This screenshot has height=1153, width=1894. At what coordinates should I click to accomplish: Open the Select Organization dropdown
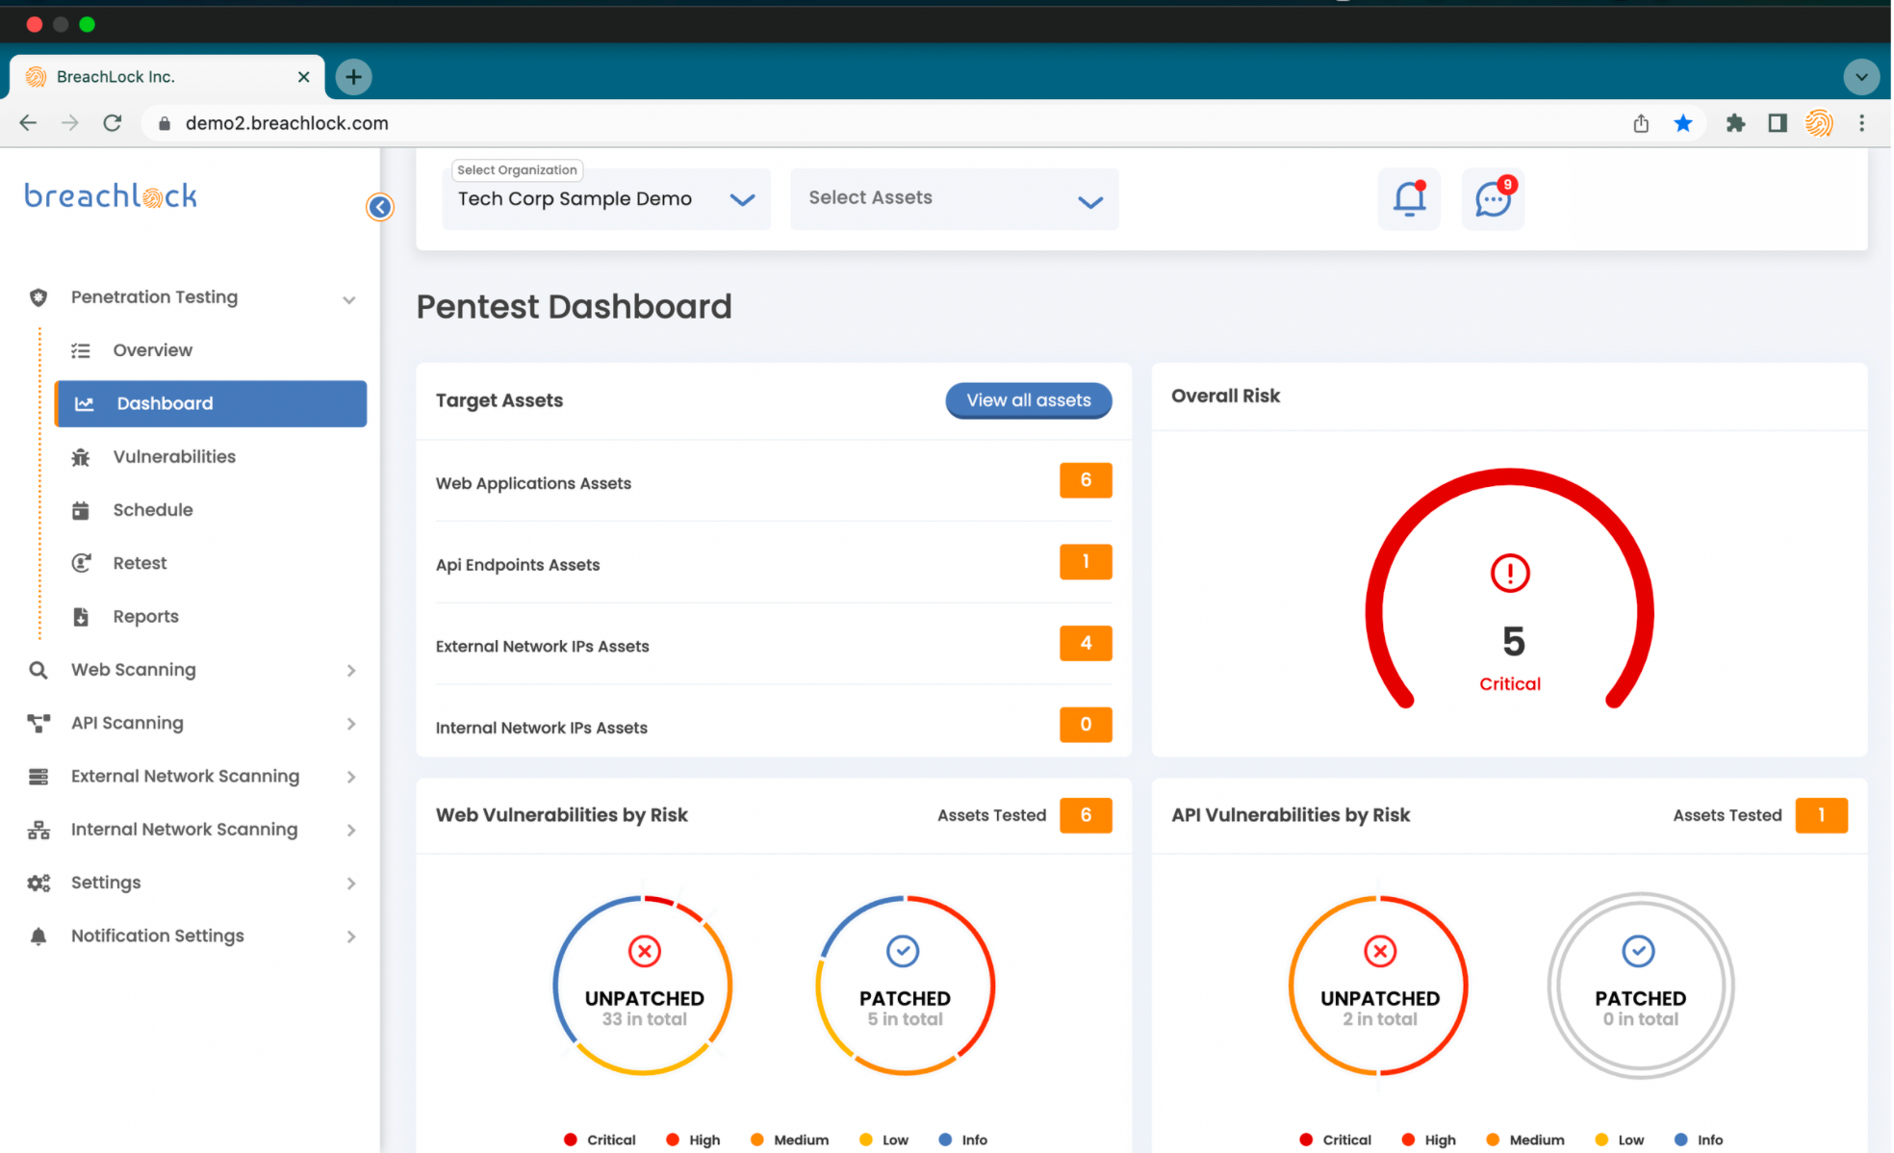point(606,199)
